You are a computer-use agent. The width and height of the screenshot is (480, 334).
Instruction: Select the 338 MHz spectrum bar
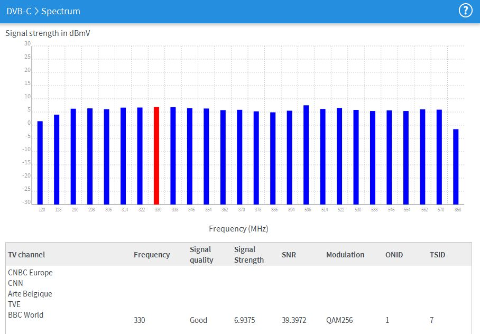[x=173, y=155]
